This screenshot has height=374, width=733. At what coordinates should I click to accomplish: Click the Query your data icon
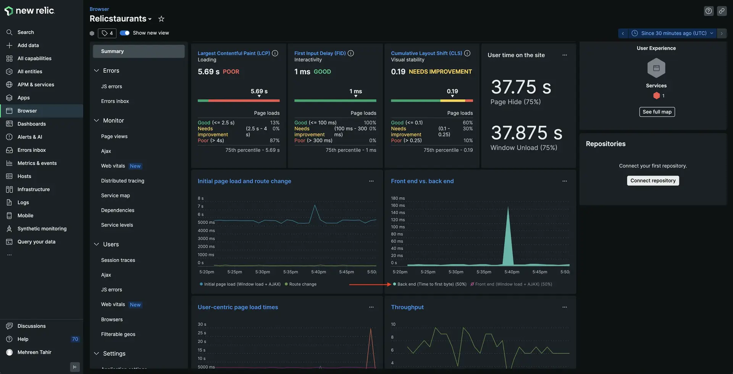click(10, 242)
